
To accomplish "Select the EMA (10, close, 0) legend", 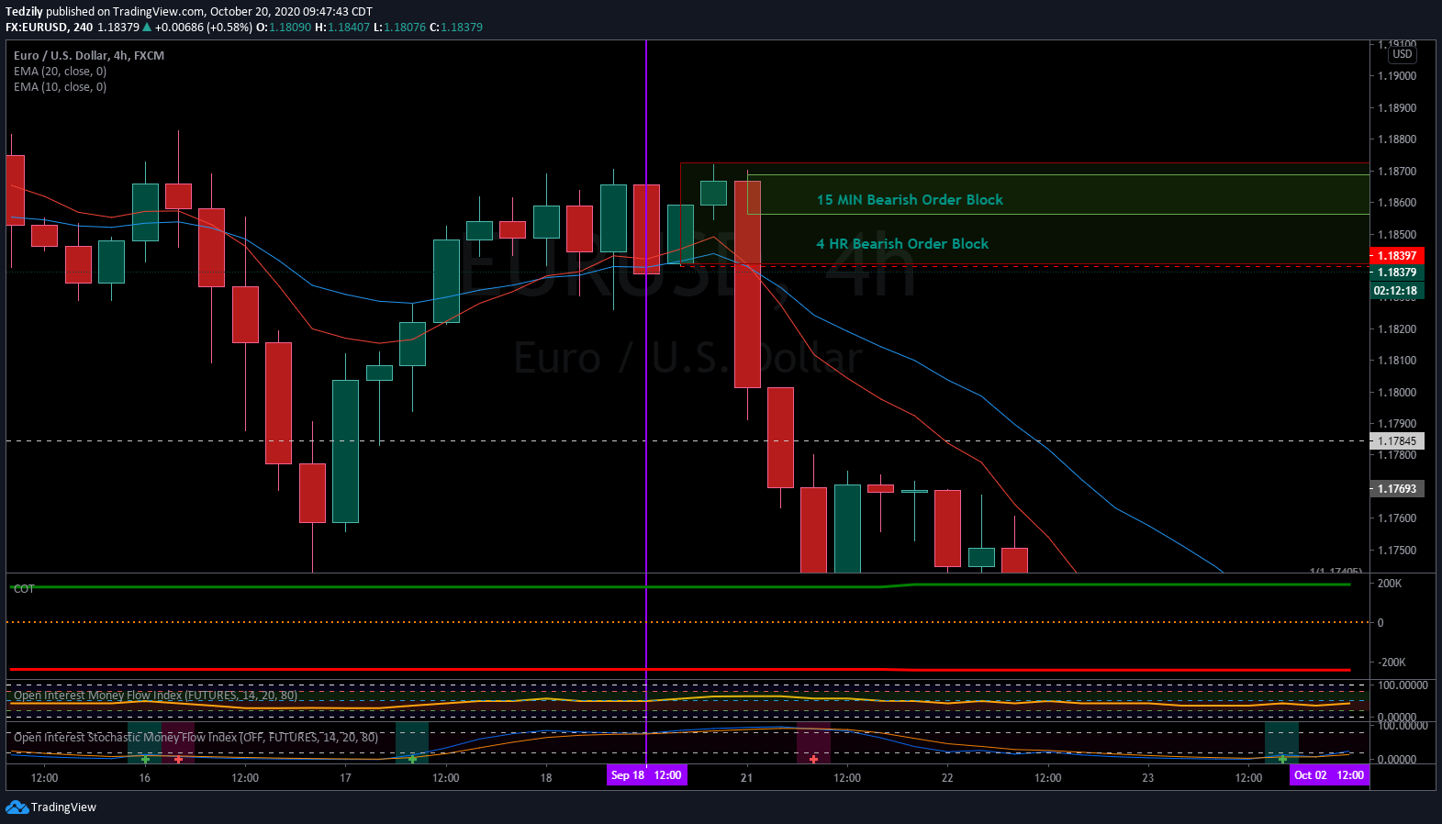I will click(x=60, y=87).
